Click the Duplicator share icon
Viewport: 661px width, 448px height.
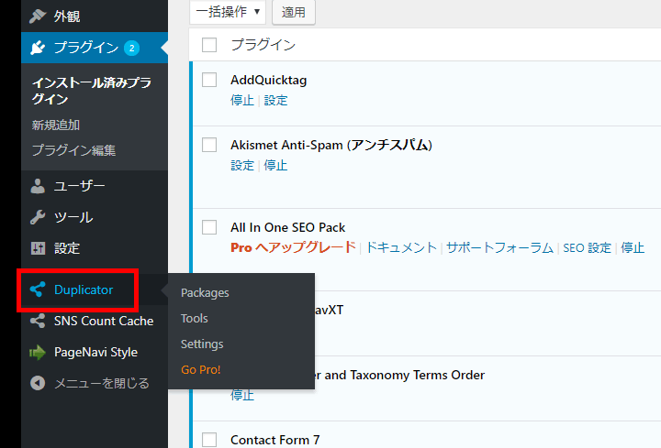point(38,290)
